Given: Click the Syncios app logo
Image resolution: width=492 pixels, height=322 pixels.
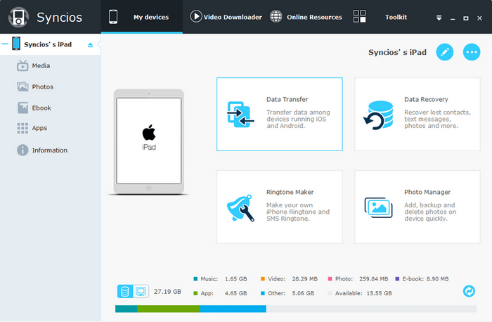Looking at the screenshot, I should 18,16.
